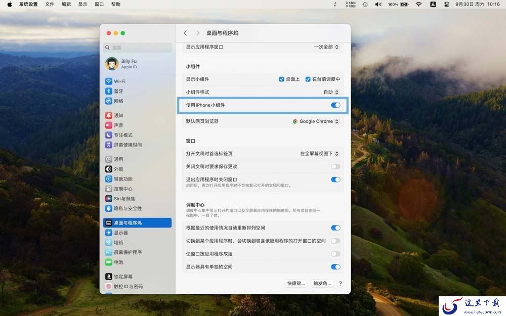The width and height of the screenshot is (506, 316).
Task: Open the Apple menu logo
Action: click(x=9, y=4)
